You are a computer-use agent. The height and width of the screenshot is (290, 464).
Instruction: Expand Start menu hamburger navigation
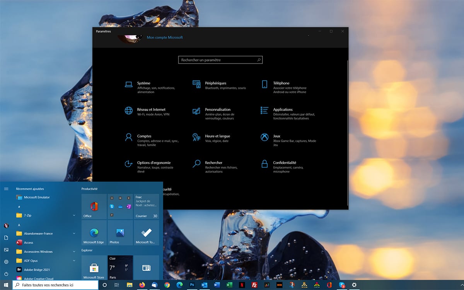pyautogui.click(x=6, y=189)
